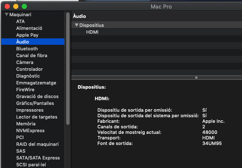This screenshot has width=242, height=168.
Task: Click the 34UM95 output source value
Action: pyautogui.click(x=212, y=143)
